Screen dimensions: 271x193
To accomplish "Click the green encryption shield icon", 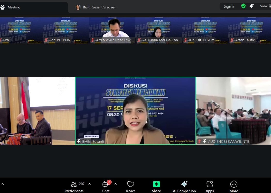I will click(x=243, y=6).
